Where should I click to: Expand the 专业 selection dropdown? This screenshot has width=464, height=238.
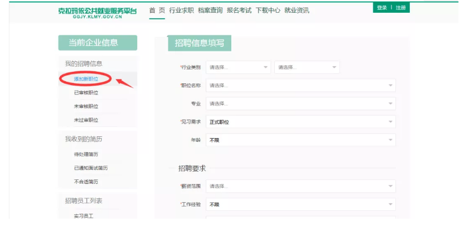tap(300, 104)
